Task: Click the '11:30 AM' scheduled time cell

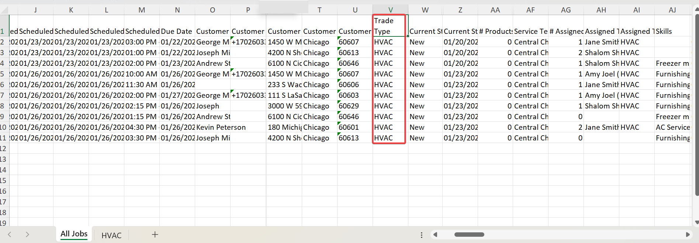Action: 142,85
